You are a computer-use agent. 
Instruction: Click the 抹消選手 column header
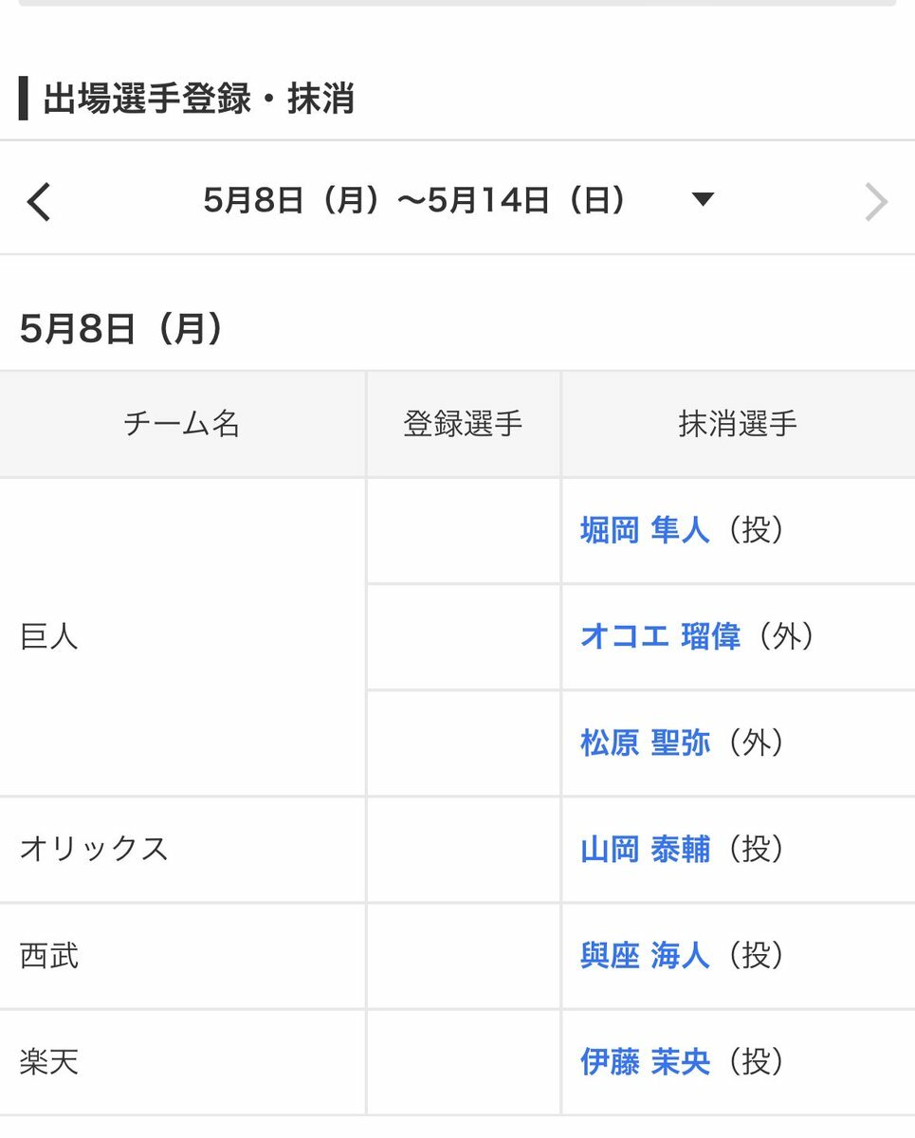tap(738, 424)
